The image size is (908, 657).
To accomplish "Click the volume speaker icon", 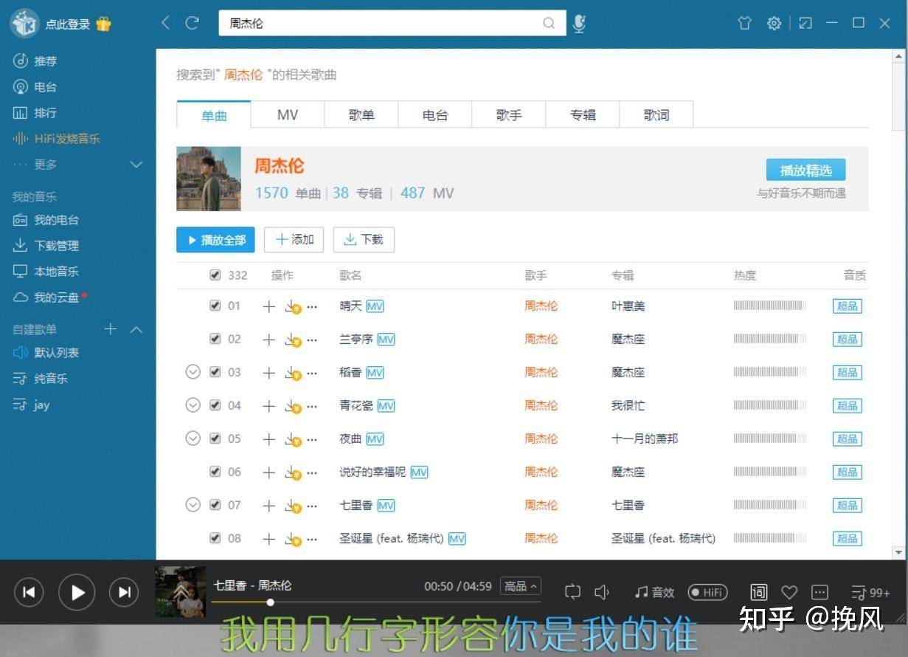I will coord(602,592).
